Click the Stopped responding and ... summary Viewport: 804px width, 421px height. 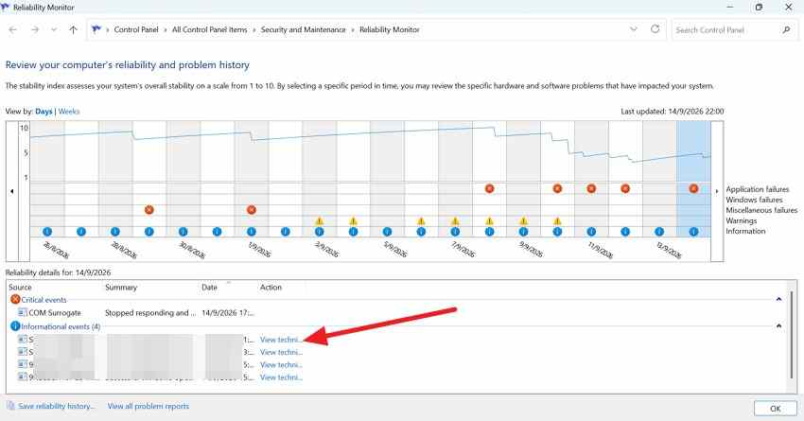click(x=150, y=313)
